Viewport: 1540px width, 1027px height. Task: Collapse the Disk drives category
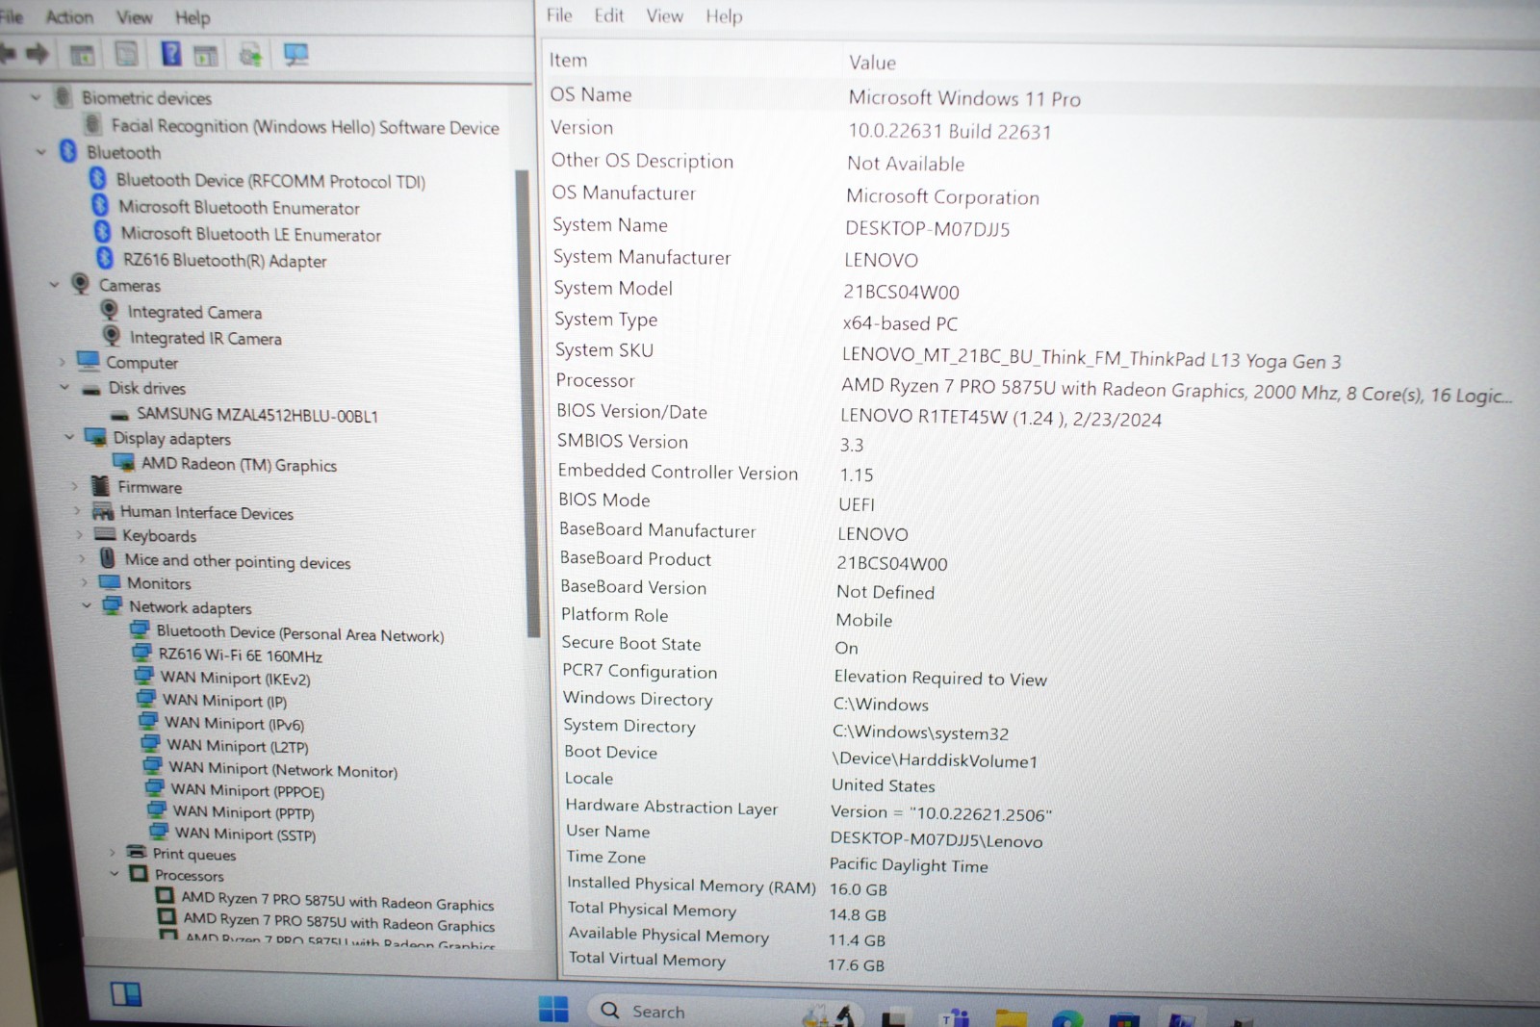pyautogui.click(x=64, y=387)
